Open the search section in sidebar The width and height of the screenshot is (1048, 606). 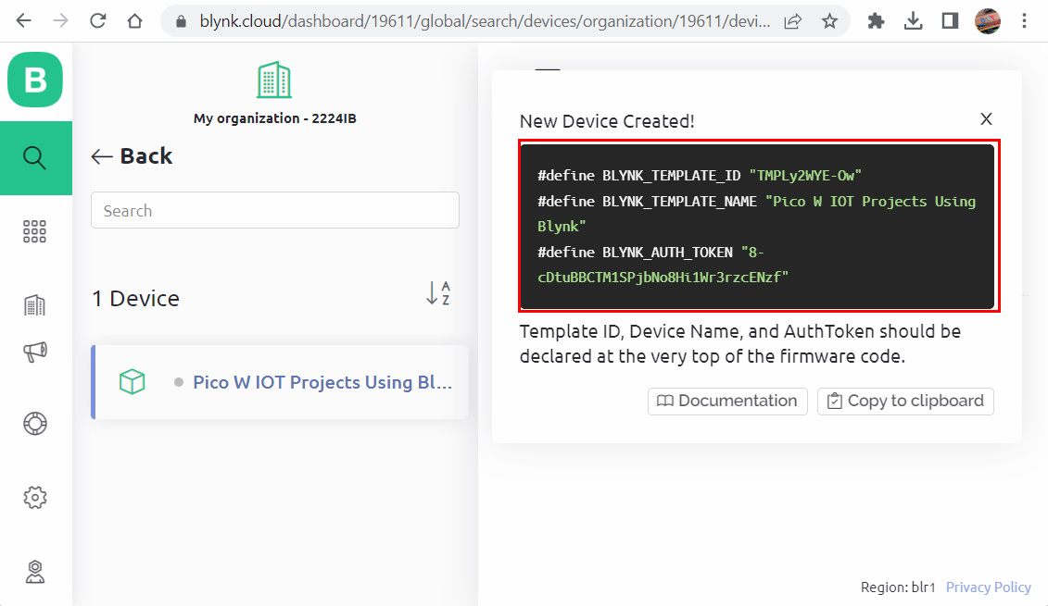pos(35,158)
